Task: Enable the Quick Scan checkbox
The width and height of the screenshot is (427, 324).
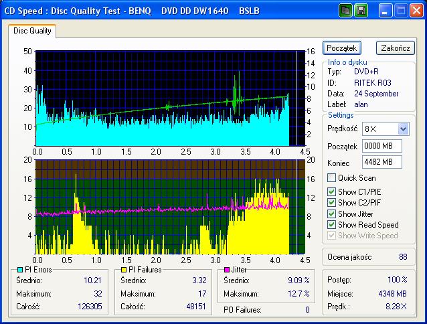Action: (x=331, y=178)
